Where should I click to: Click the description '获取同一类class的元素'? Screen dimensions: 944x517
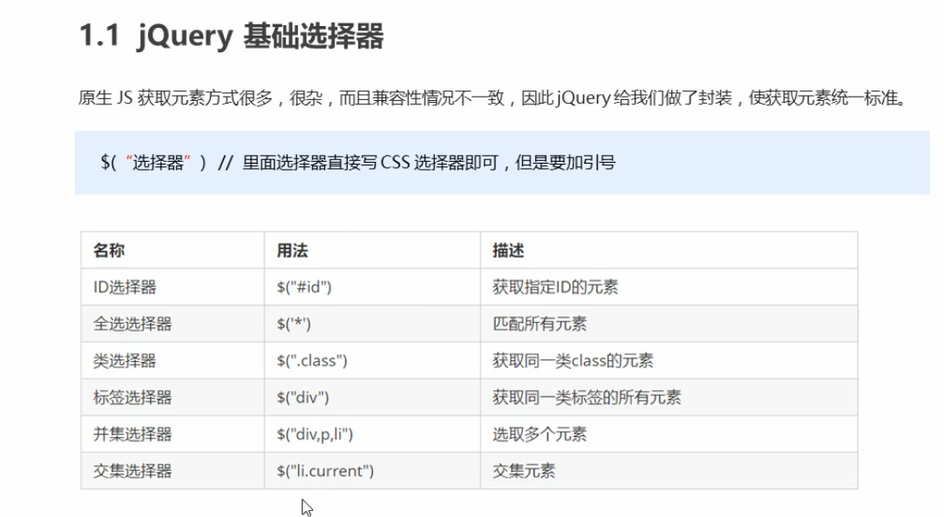(573, 360)
